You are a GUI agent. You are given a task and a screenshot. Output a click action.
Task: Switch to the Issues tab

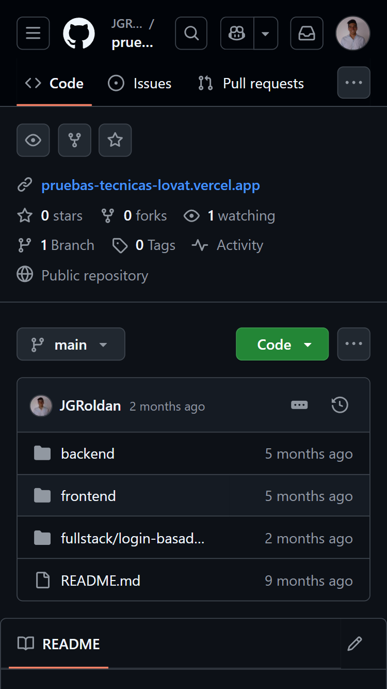click(x=139, y=83)
